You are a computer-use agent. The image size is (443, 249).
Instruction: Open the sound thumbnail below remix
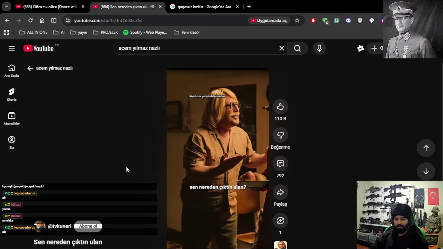[x=280, y=245]
